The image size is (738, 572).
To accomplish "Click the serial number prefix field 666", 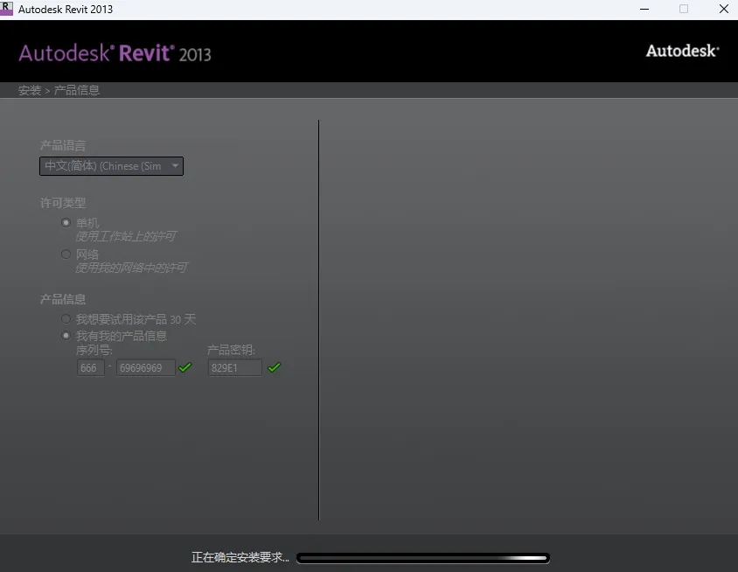I will coord(90,367).
